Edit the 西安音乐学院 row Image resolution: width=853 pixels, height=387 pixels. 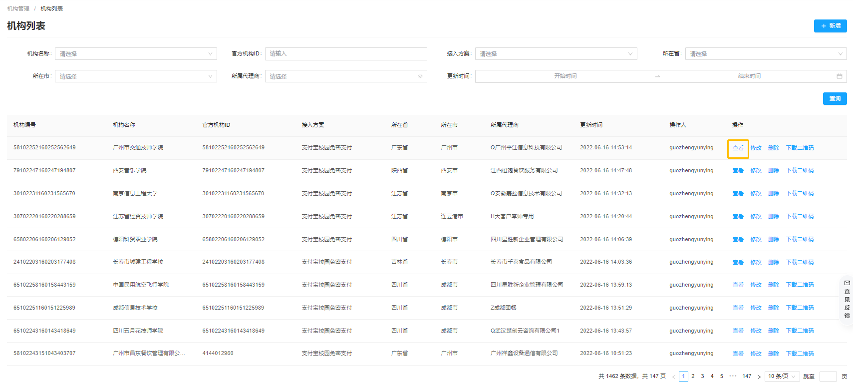[756, 171]
